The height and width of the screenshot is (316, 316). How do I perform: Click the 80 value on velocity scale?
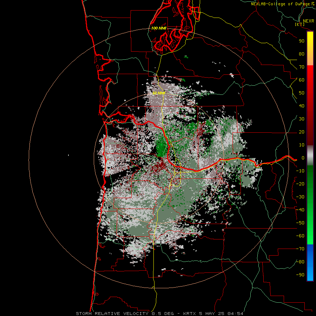coord(302,54)
